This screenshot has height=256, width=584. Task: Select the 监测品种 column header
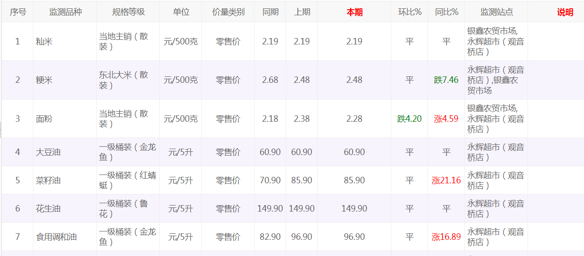click(65, 12)
